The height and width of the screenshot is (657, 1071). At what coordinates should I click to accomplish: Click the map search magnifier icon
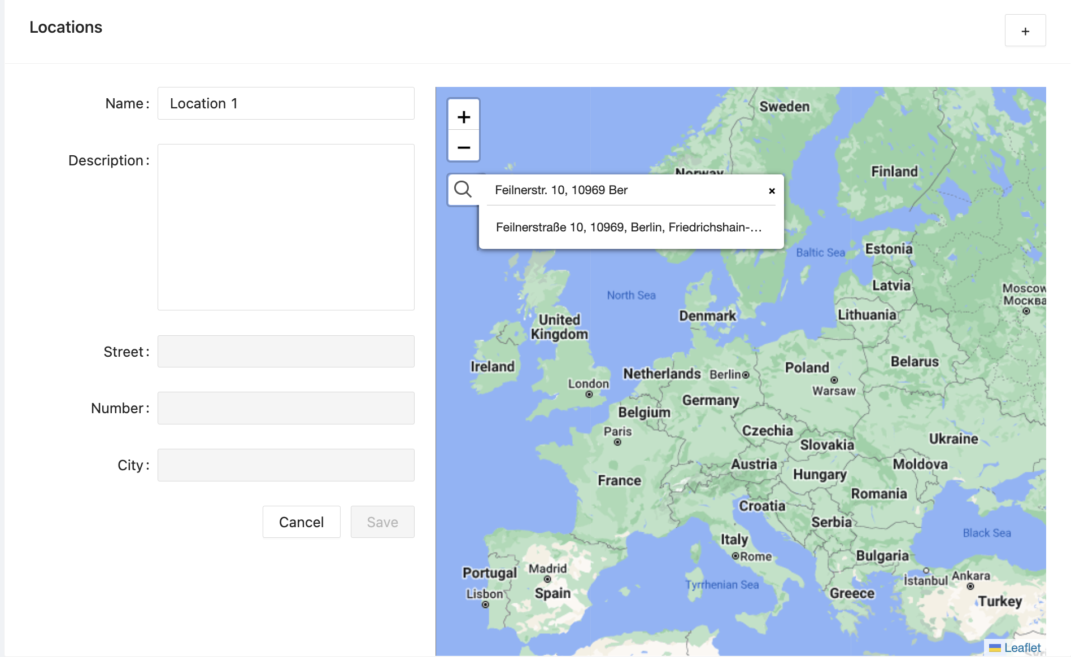coord(463,190)
